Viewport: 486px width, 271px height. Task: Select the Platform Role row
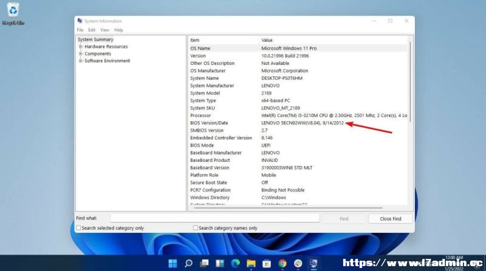(x=298, y=175)
